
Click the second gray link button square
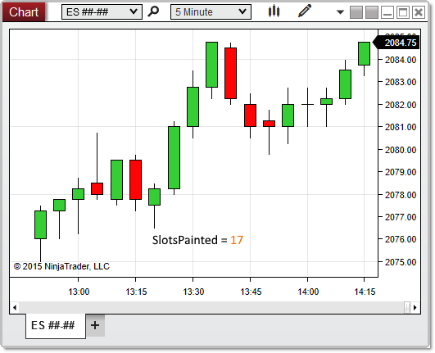click(x=372, y=12)
